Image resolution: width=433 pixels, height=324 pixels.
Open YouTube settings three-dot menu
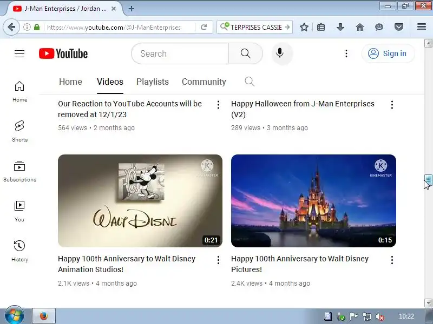coord(346,53)
